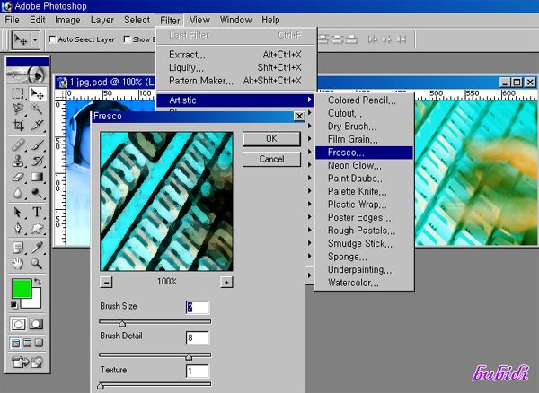
Task: Click the Brush Size value field
Action: click(198, 307)
